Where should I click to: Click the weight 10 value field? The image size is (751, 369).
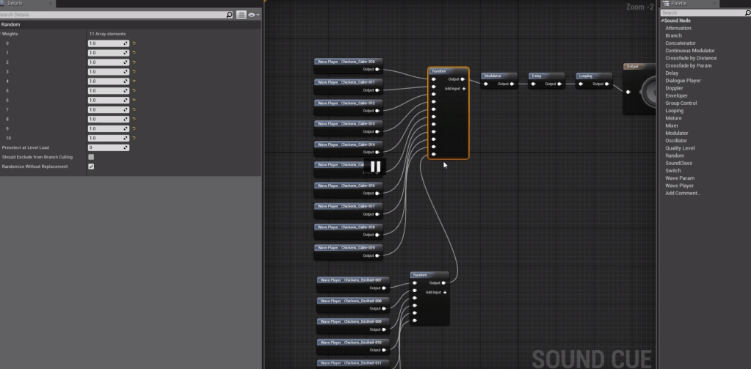[105, 138]
